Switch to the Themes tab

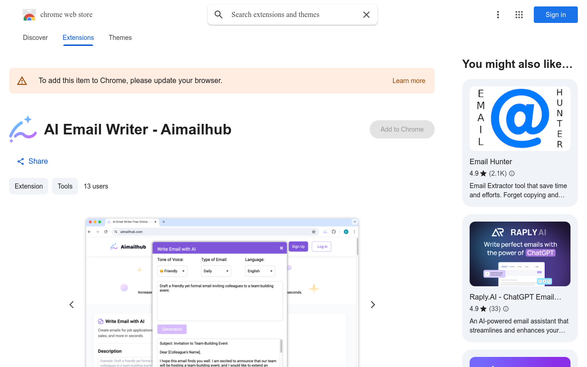point(120,38)
